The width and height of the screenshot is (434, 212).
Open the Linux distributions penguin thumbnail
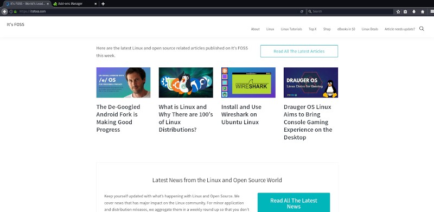pos(186,82)
